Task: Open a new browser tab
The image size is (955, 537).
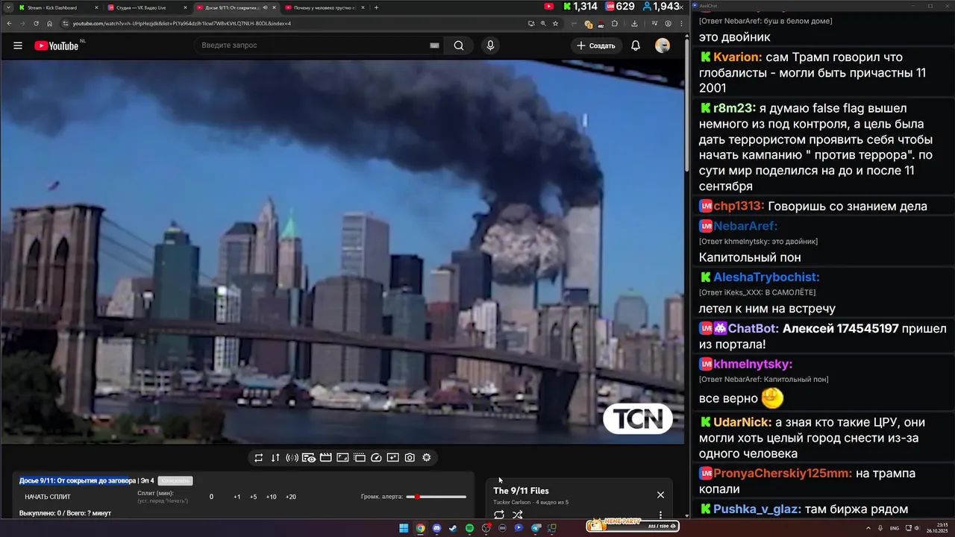Action: click(x=376, y=7)
